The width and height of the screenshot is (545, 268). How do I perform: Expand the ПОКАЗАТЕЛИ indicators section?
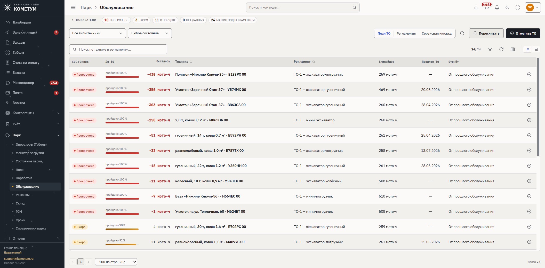tap(84, 20)
